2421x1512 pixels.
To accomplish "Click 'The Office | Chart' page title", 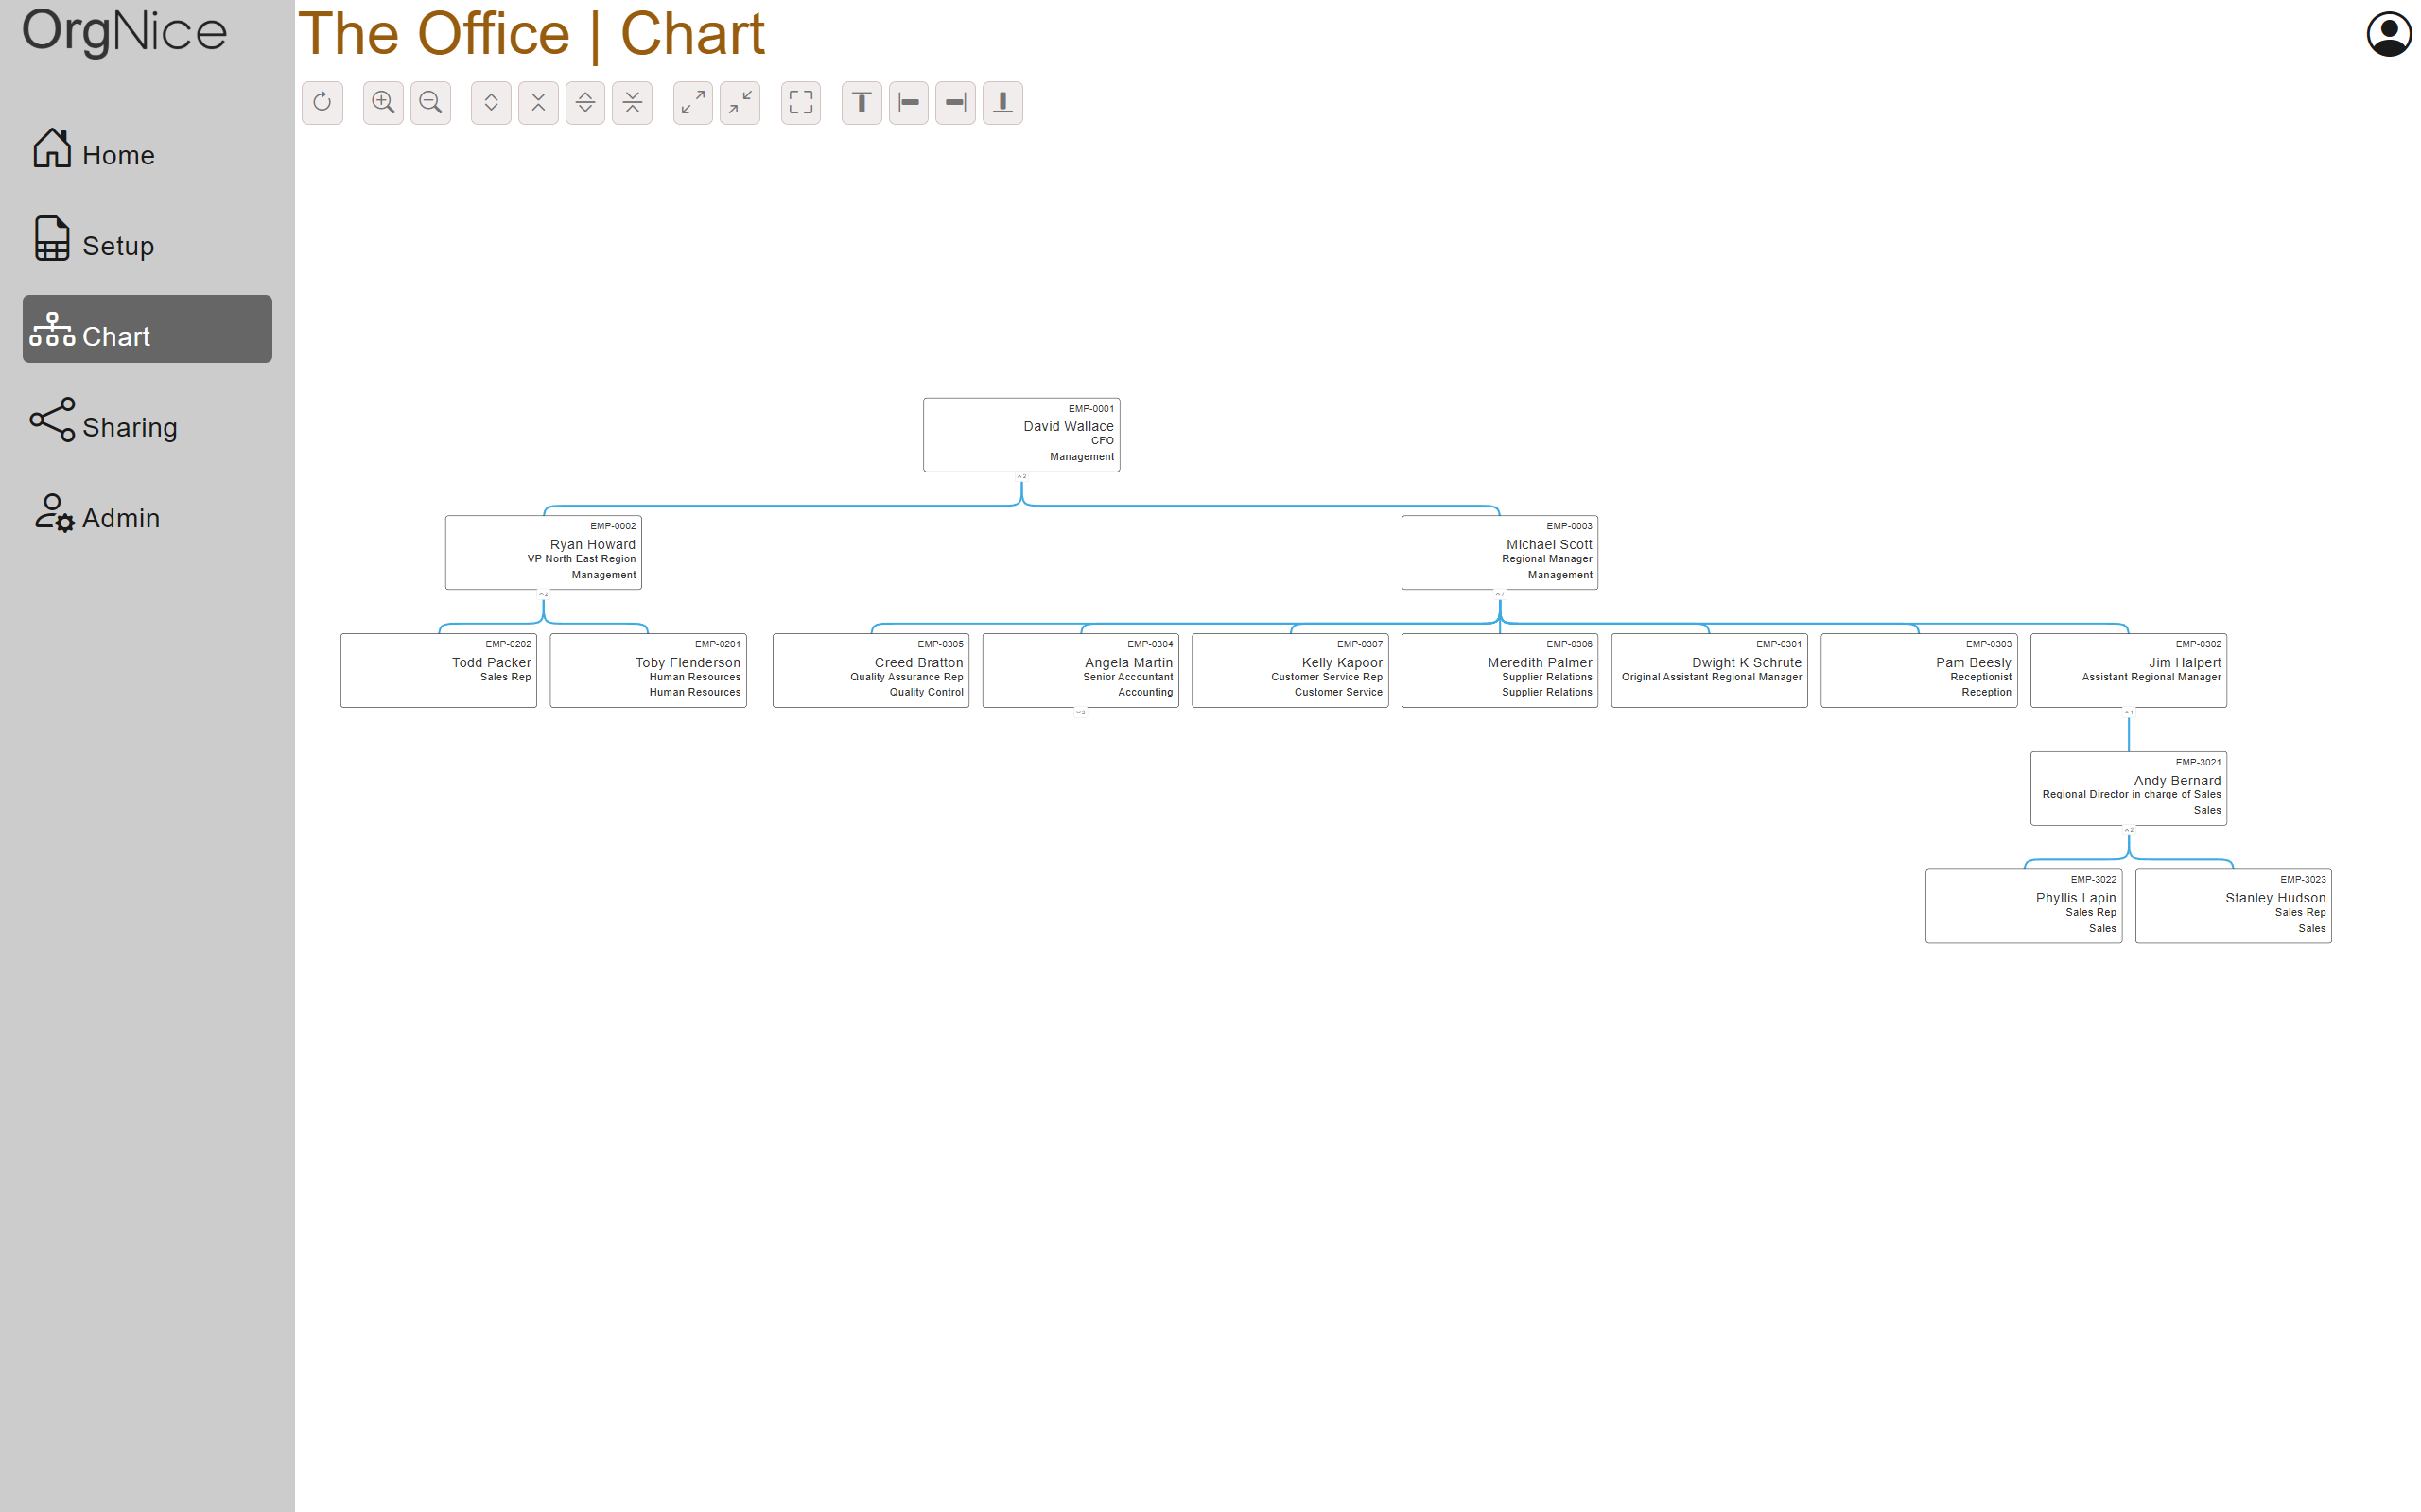I will tap(531, 34).
